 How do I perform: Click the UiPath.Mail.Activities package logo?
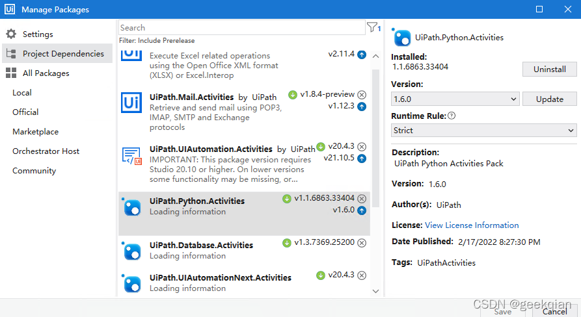131,103
